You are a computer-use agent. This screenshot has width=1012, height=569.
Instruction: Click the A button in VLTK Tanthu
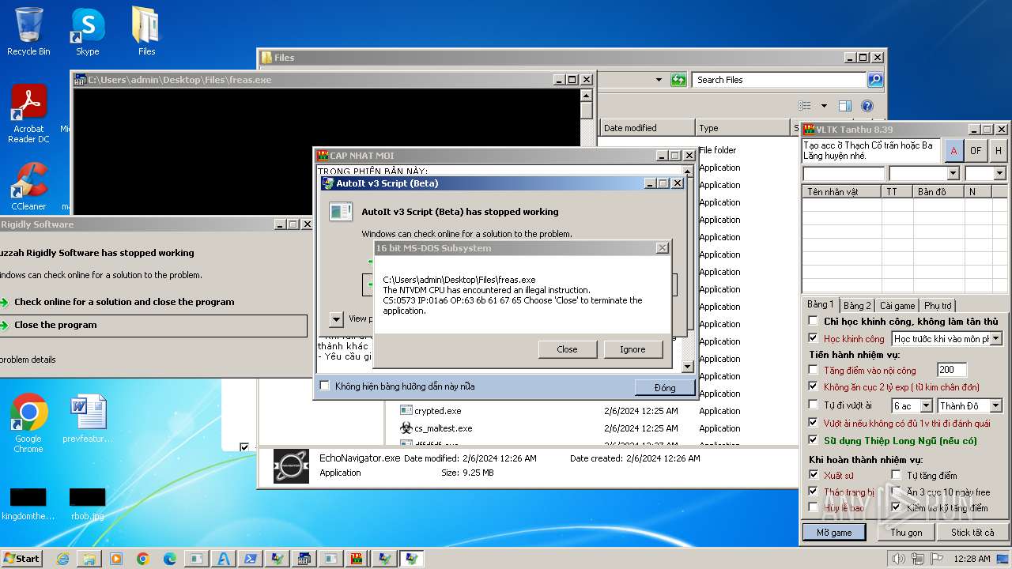pyautogui.click(x=953, y=150)
